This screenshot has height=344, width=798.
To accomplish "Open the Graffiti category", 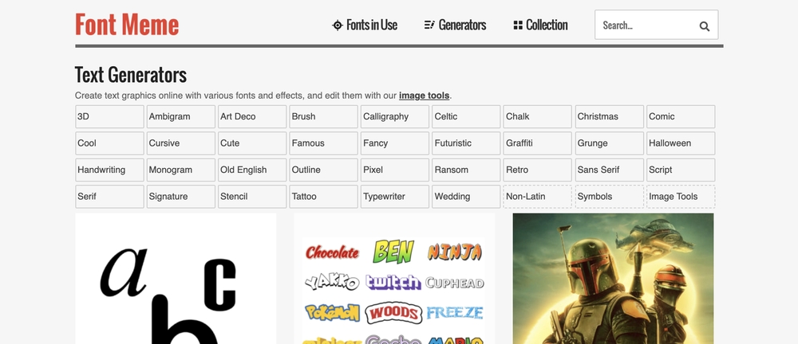I will coord(537,143).
